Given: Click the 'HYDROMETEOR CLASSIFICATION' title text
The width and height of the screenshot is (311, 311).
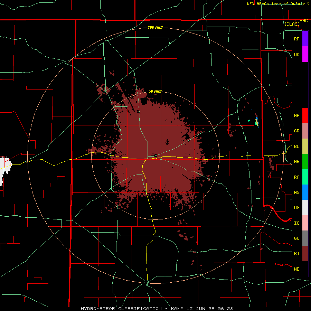Looking at the screenshot, I should (121, 309).
